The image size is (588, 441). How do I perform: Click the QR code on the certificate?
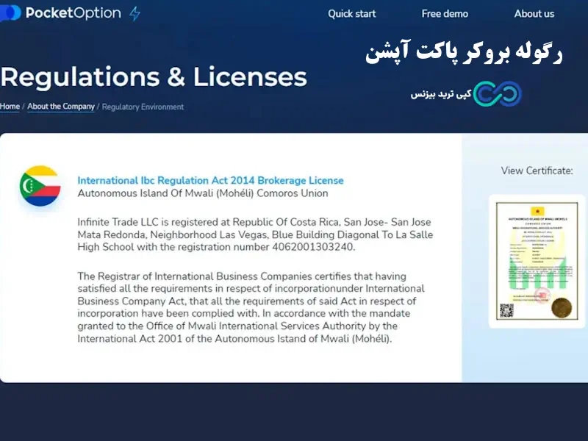coord(506,309)
